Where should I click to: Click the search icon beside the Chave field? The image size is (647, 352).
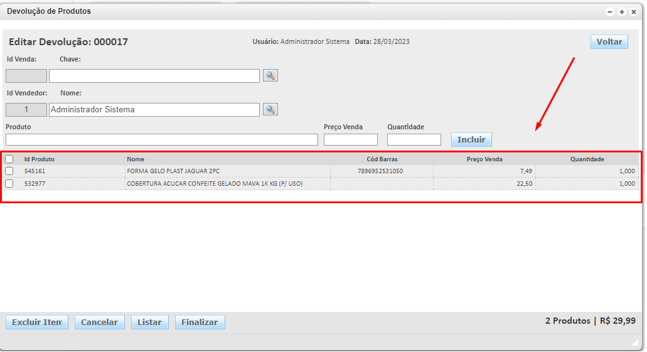(270, 75)
